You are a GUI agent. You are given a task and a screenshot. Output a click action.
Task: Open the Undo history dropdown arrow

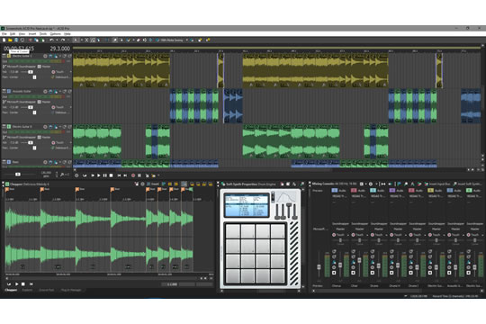[x=57, y=40]
